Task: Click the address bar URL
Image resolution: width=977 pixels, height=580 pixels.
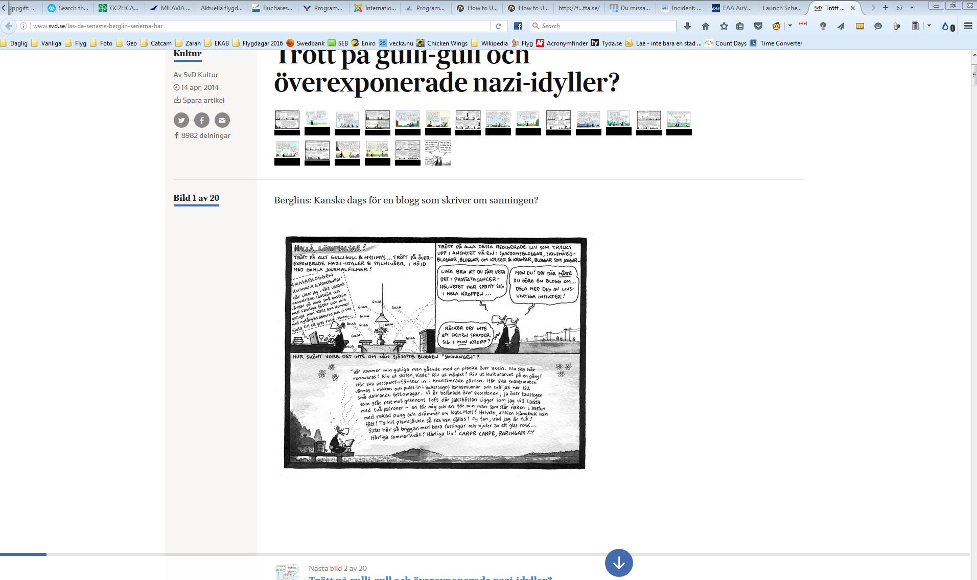Action: coord(98,26)
